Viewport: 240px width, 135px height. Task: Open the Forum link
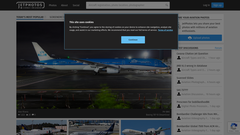[x=218, y=48]
